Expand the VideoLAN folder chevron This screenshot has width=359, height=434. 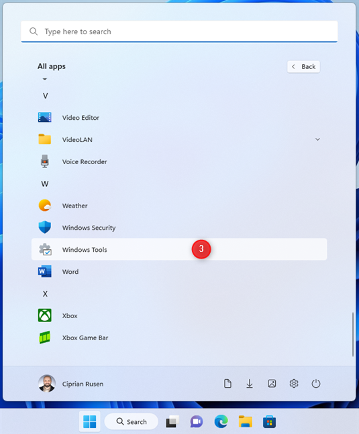point(317,139)
